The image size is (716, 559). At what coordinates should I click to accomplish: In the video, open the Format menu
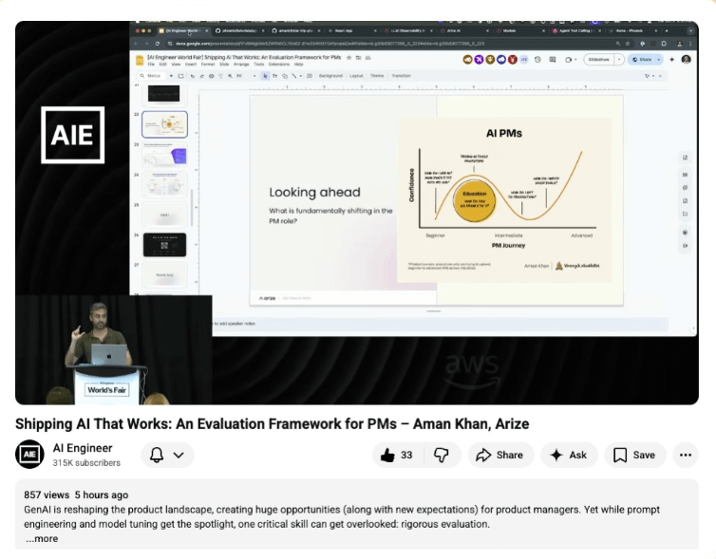click(208, 65)
